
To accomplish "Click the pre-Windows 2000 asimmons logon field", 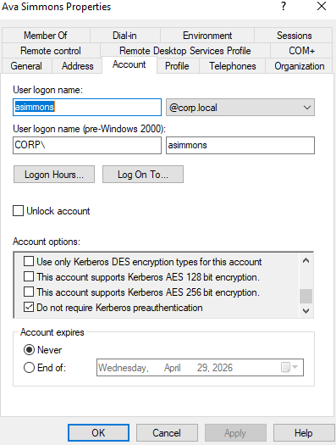I will (240, 145).
